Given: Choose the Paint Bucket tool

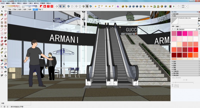Looking at the screenshot, I should point(2,15).
